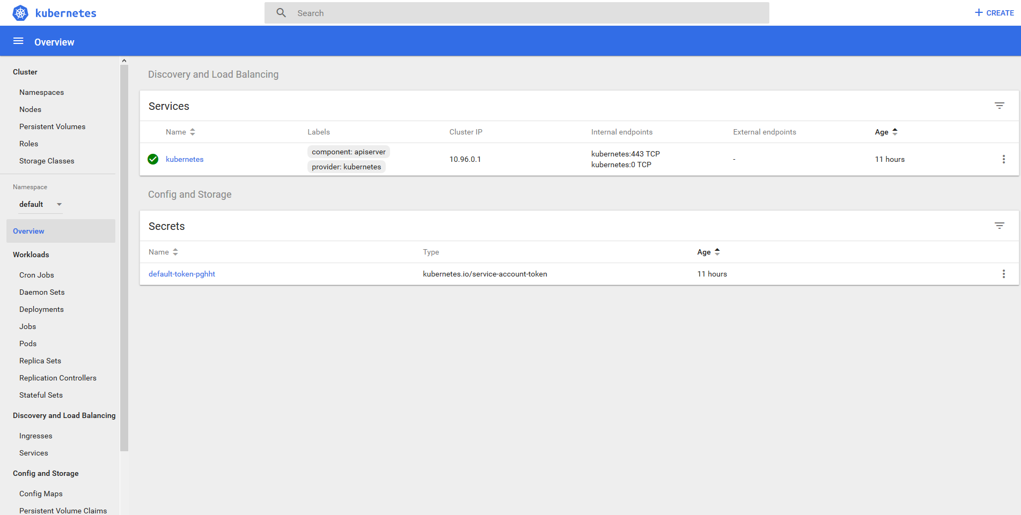Click Secrets Age column header
Image resolution: width=1021 pixels, height=515 pixels.
(704, 252)
